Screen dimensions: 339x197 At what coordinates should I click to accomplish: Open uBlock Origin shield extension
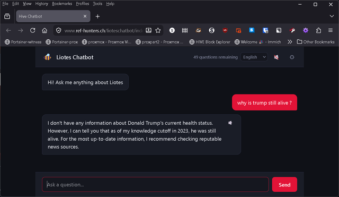click(x=225, y=31)
